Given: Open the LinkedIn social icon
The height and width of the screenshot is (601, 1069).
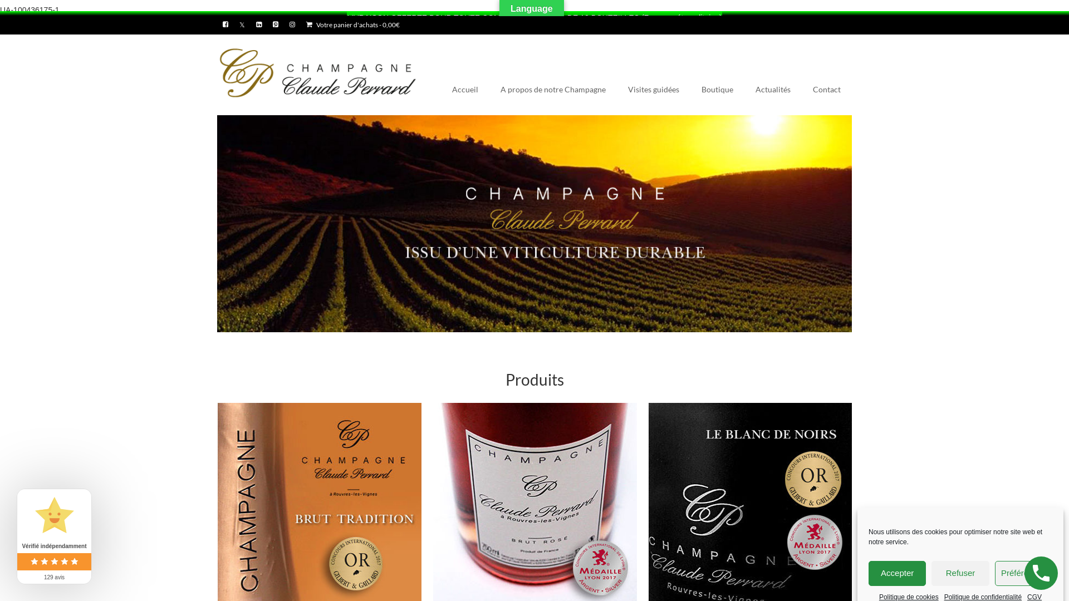Looking at the screenshot, I should (259, 24).
